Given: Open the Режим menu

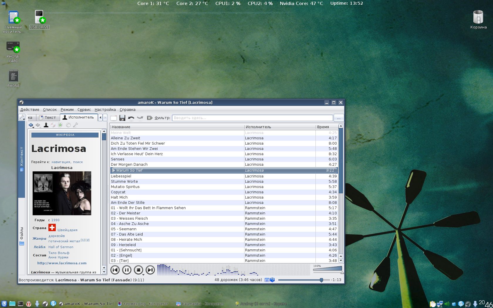Looking at the screenshot, I should [67, 110].
